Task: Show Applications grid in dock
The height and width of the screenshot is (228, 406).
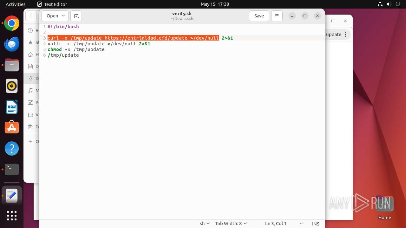Action: coord(12,216)
